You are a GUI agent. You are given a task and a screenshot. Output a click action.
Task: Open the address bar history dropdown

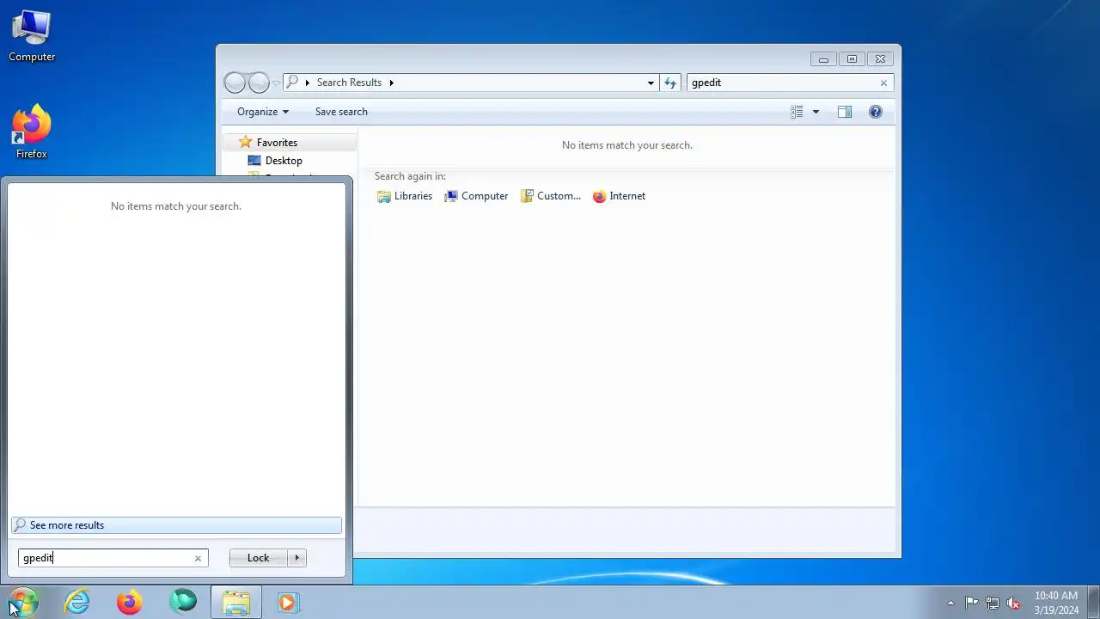[x=651, y=83]
